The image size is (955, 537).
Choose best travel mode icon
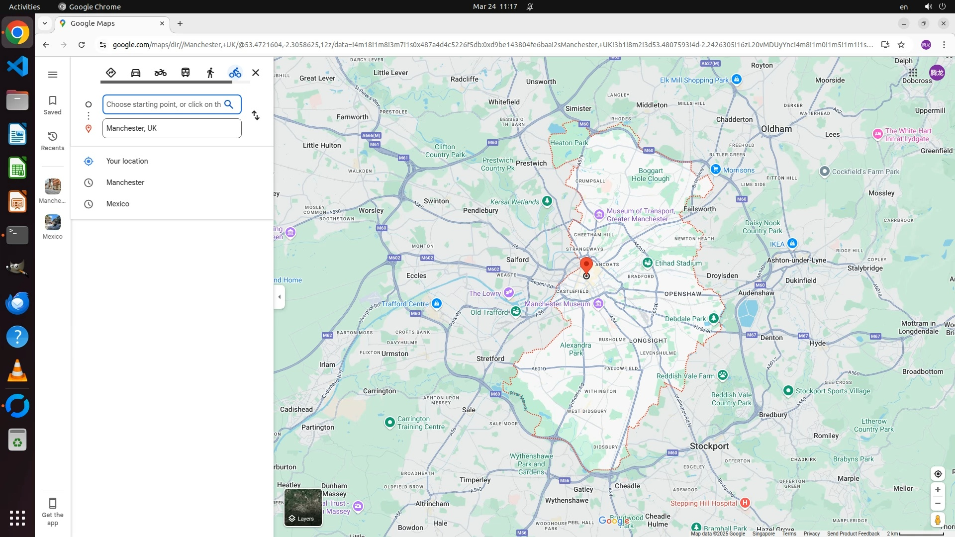(x=111, y=73)
